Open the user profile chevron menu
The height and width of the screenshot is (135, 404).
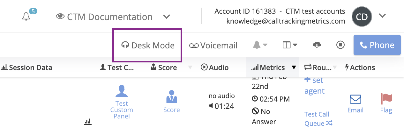[382, 16]
